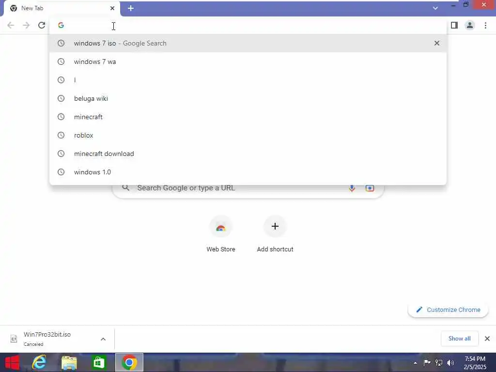The image size is (496, 372).
Task: Click the Win7Pro32bit.iso download item
Action: (57, 339)
